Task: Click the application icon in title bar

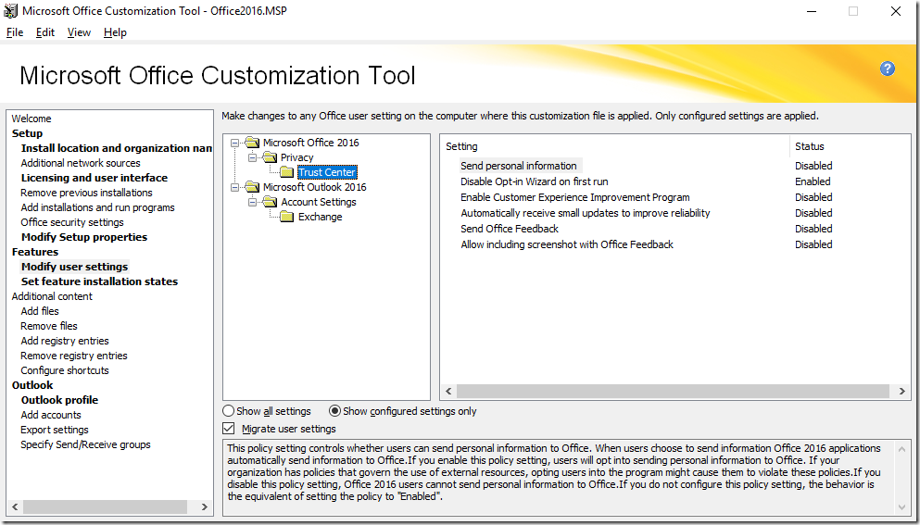Action: click(x=10, y=11)
